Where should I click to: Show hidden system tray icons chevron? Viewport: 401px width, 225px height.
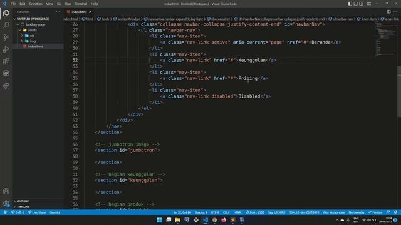click(x=337, y=220)
